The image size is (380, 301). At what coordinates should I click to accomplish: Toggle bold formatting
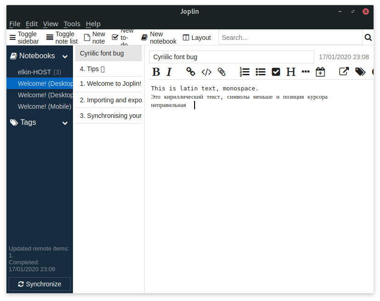[156, 72]
